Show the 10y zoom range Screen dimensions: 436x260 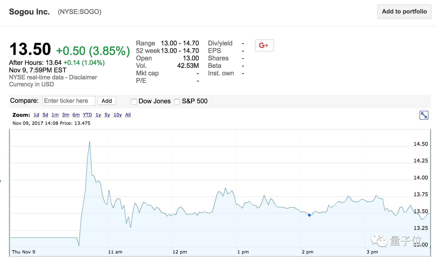click(117, 115)
